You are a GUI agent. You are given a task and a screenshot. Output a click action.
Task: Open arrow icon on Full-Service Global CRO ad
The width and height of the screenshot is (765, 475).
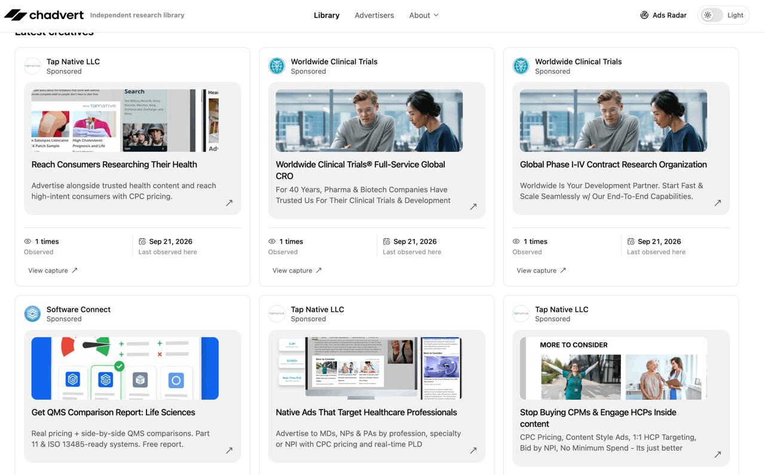point(473,207)
